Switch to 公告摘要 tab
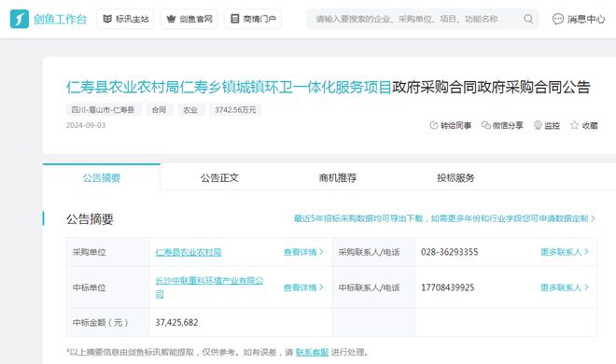The height and width of the screenshot is (364, 616). click(x=102, y=177)
